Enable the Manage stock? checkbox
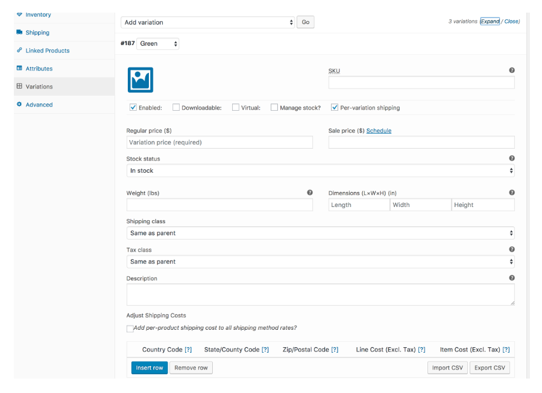Viewport: 542px width, 393px height. [274, 107]
